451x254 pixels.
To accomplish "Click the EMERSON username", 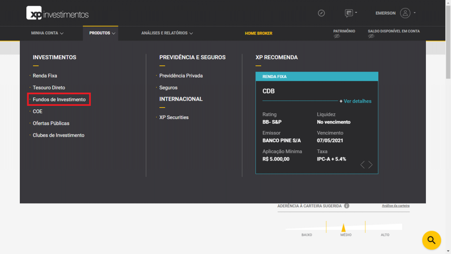I will click(385, 13).
